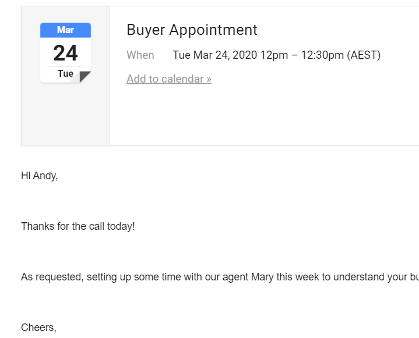
Task: Click the "12pm" start time
Action: 274,55
